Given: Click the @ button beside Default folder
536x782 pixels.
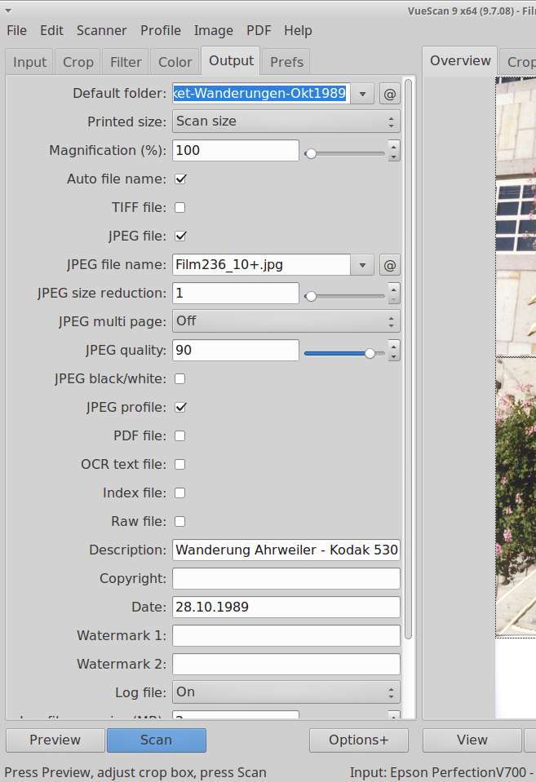Looking at the screenshot, I should coord(390,94).
